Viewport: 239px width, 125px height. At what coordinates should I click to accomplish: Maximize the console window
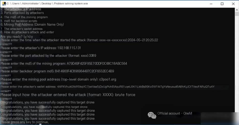click(x=222, y=4)
